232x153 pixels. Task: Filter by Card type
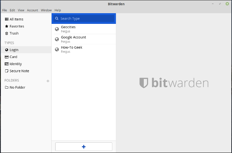(26, 57)
